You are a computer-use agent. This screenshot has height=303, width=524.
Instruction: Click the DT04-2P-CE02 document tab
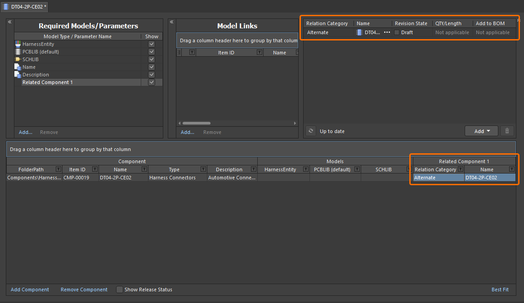(x=24, y=7)
